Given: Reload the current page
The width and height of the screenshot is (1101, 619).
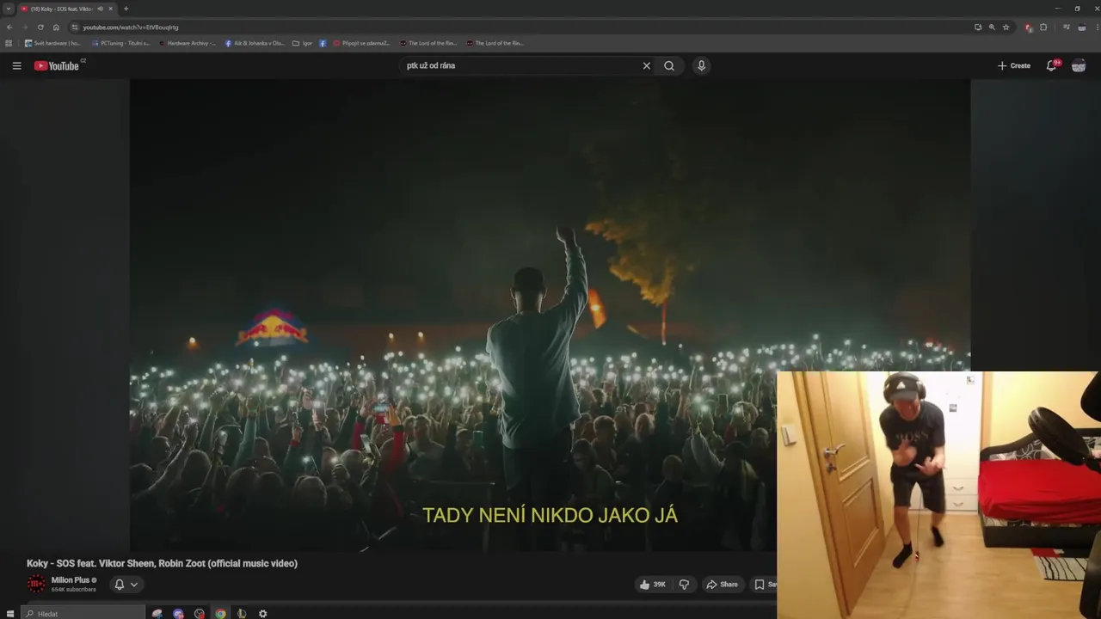Looking at the screenshot, I should click(x=40, y=28).
